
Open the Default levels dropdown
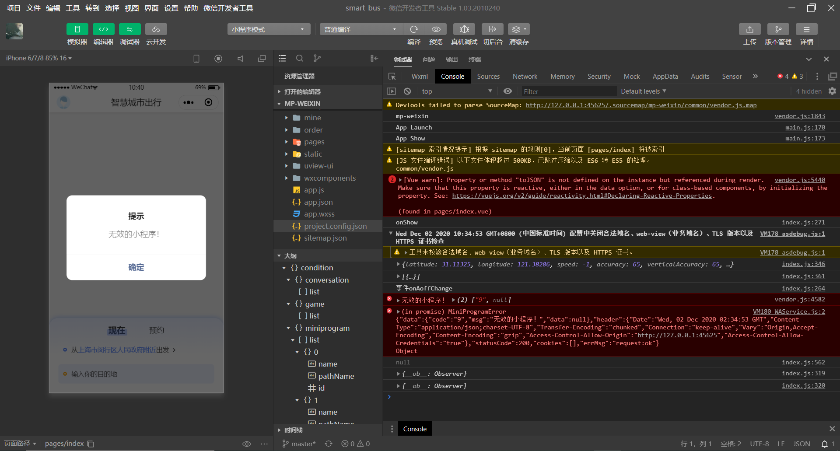644,91
